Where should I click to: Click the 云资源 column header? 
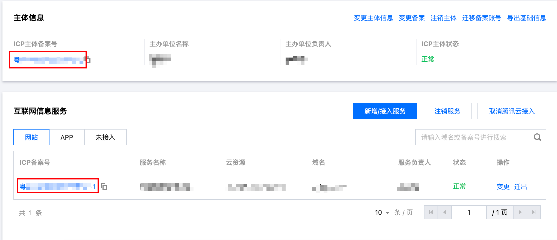tap(236, 163)
